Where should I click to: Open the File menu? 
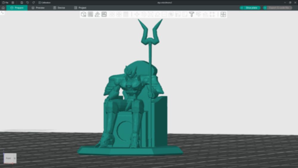[x=5, y=2]
